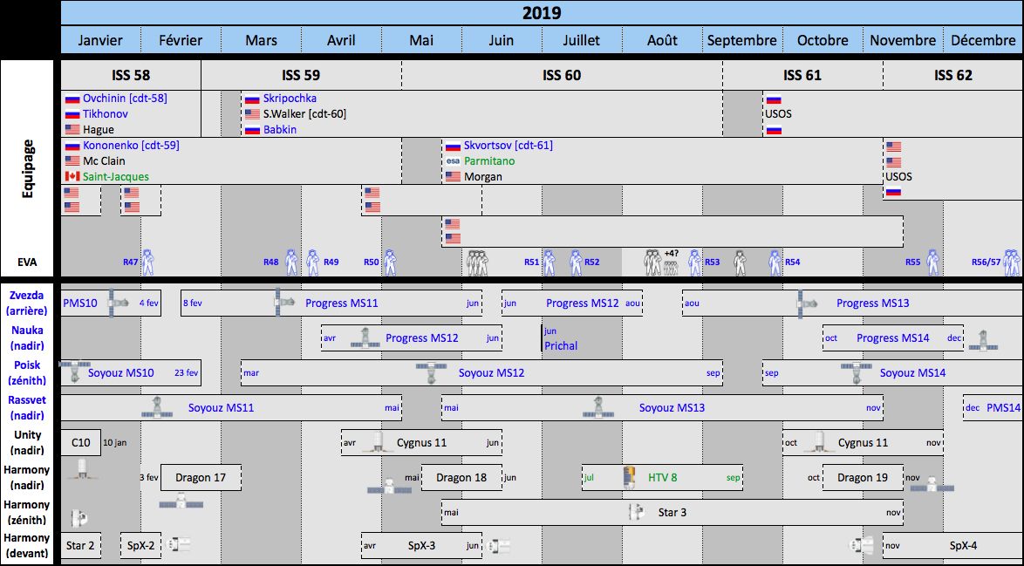Select the Décembre month header
Image resolution: width=1024 pixels, height=566 pixels.
[983, 40]
